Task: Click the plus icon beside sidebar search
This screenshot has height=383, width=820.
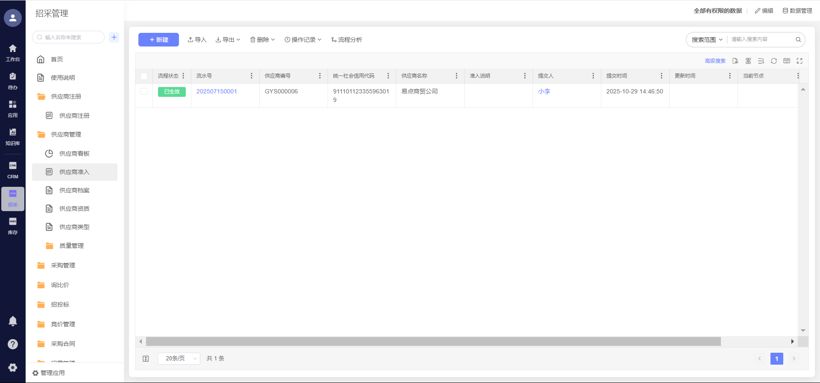Action: pyautogui.click(x=114, y=37)
